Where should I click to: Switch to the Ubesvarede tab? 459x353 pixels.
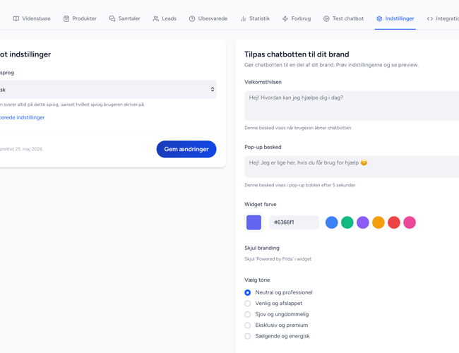pos(208,18)
